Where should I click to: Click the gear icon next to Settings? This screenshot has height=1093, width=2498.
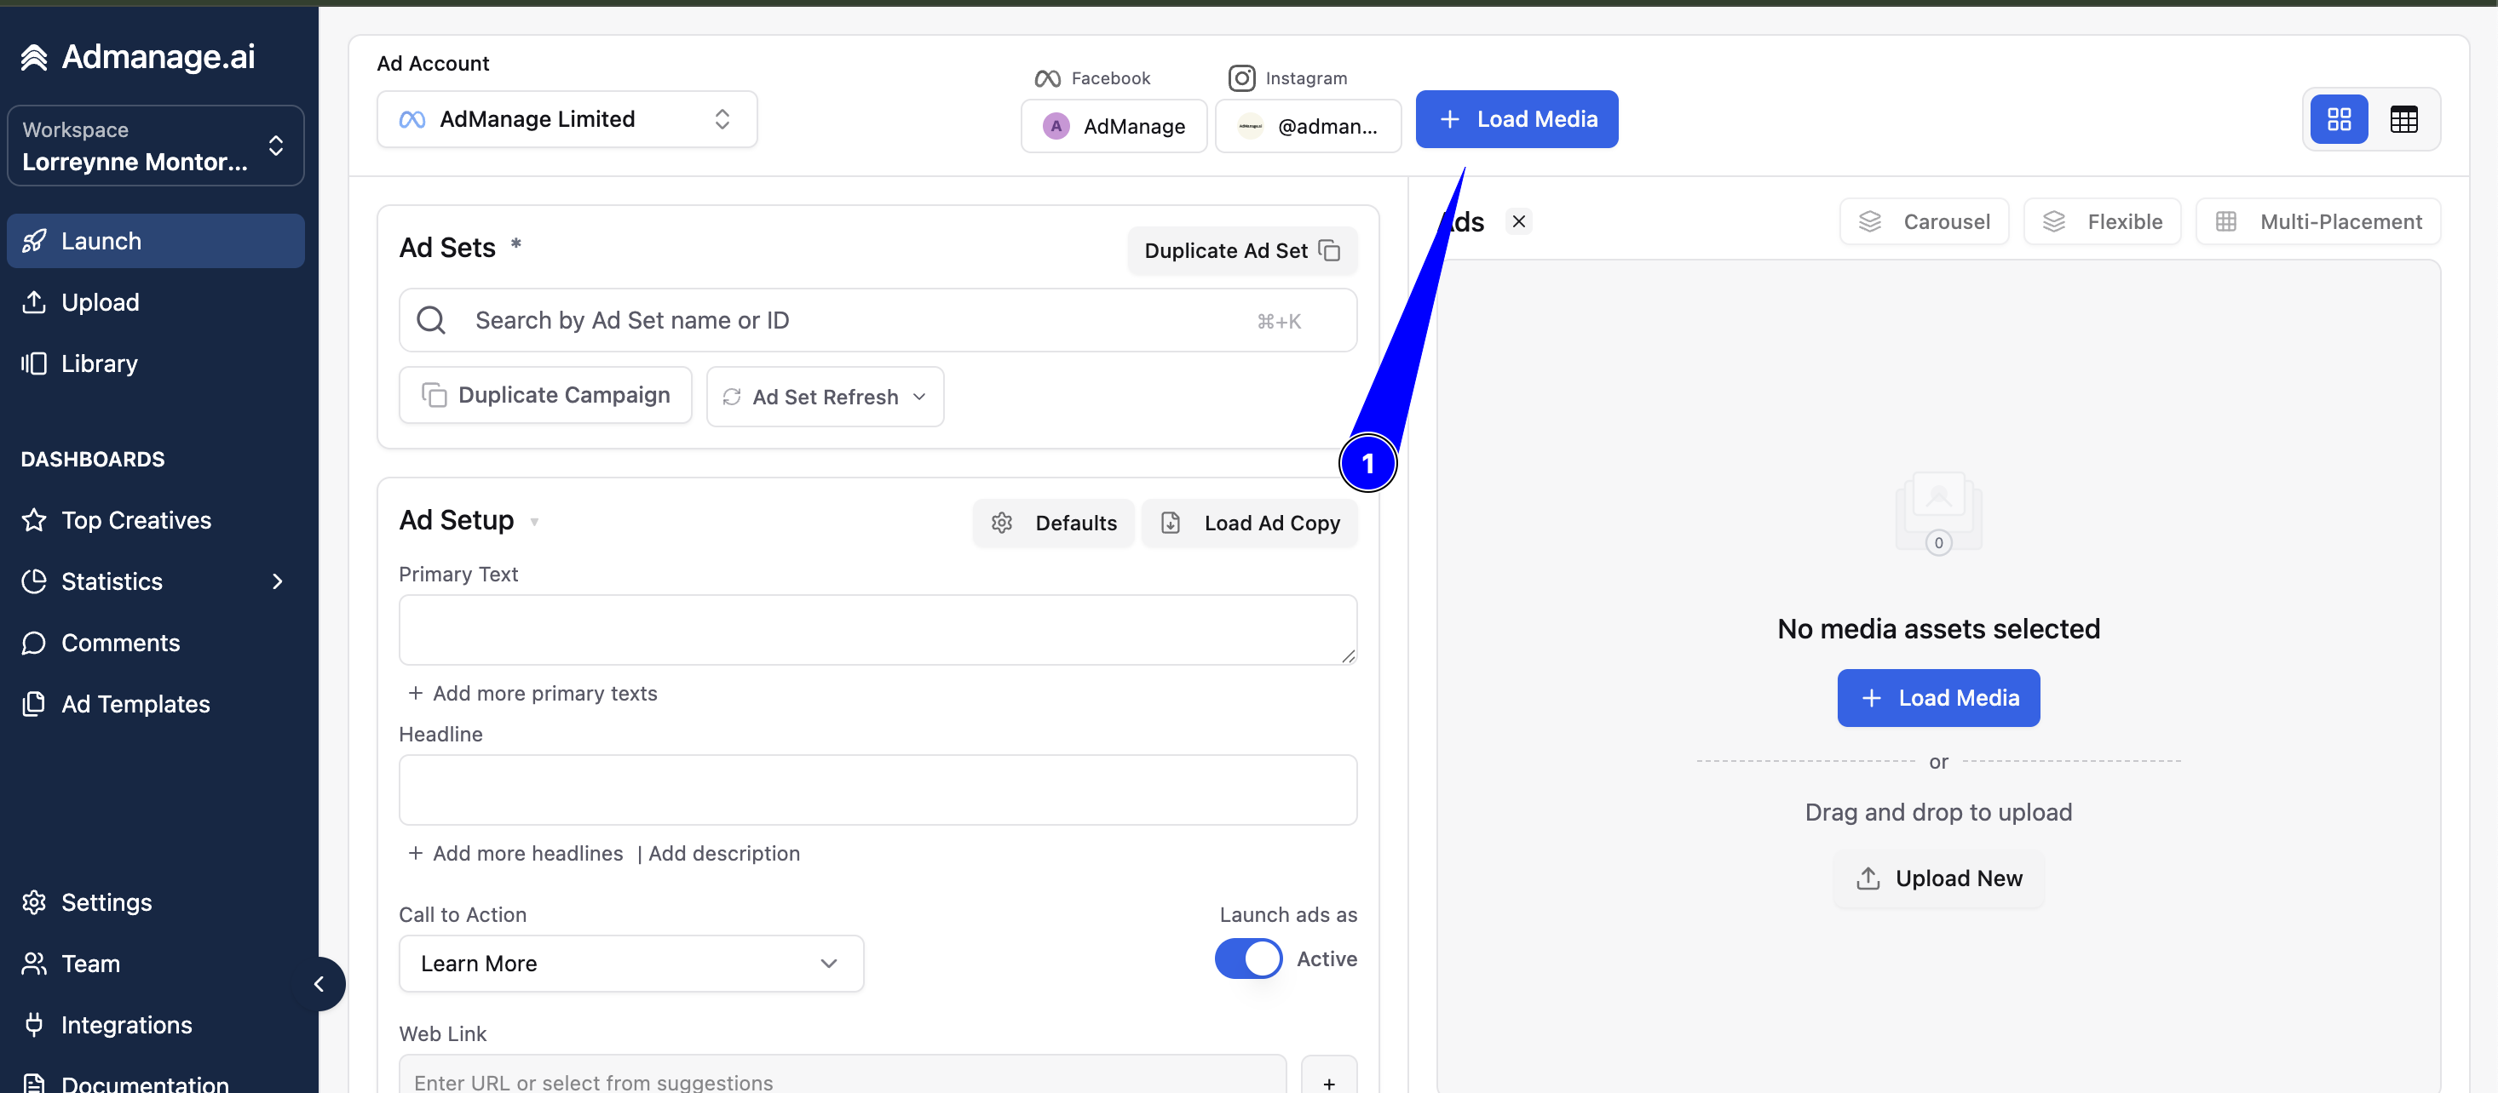click(34, 902)
